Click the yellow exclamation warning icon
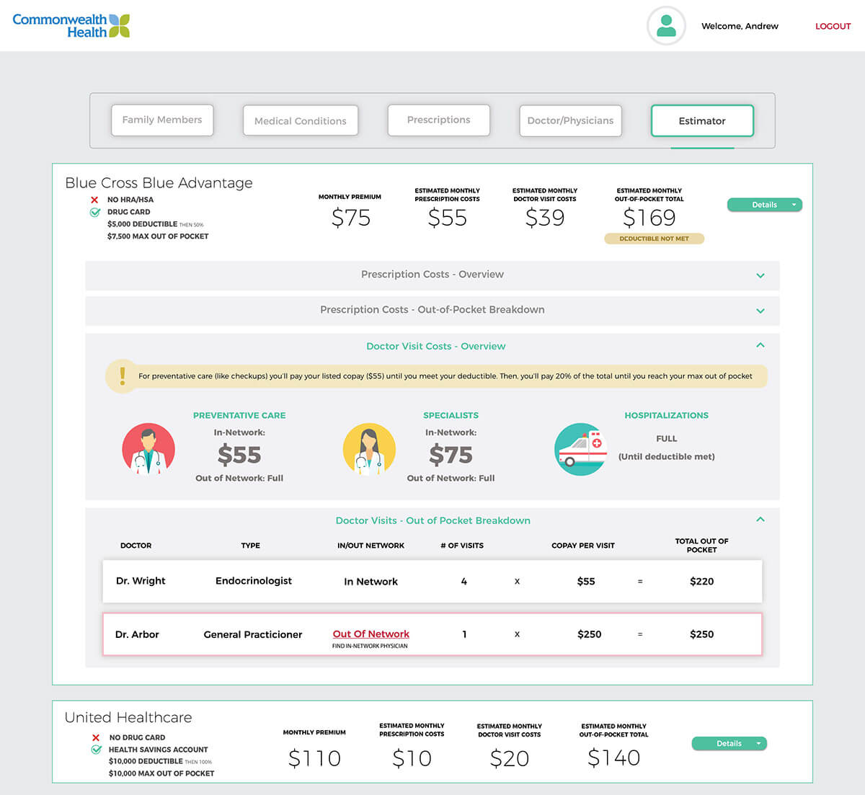This screenshot has height=795, width=865. coord(122,376)
